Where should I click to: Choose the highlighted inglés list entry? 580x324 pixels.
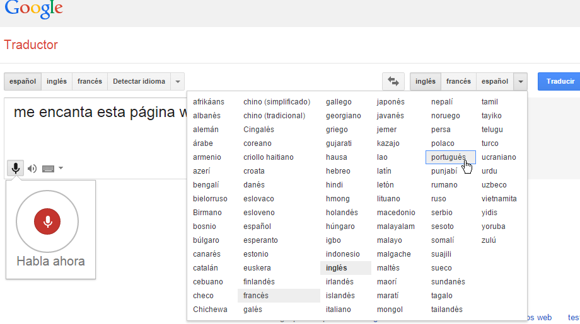point(345,268)
